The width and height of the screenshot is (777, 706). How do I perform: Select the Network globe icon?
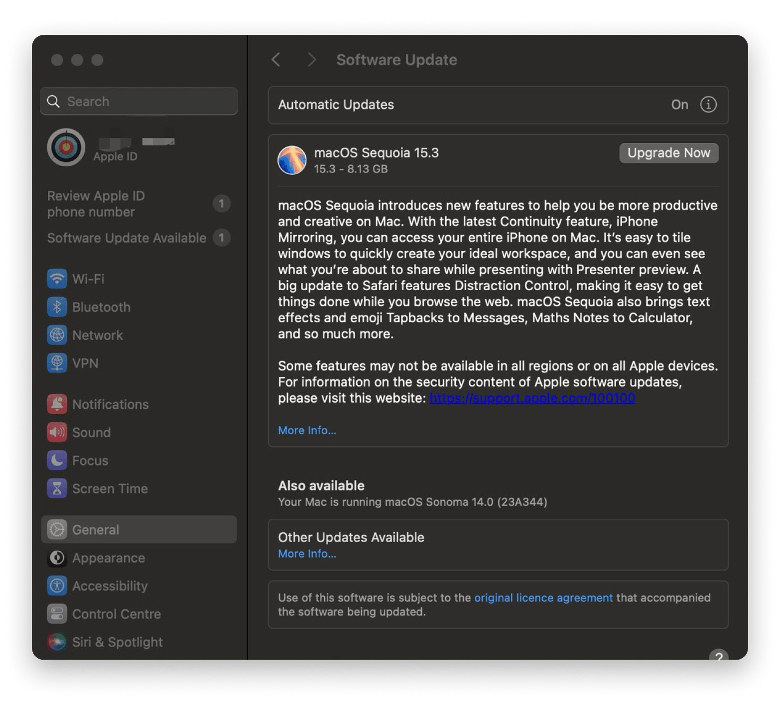tap(57, 335)
